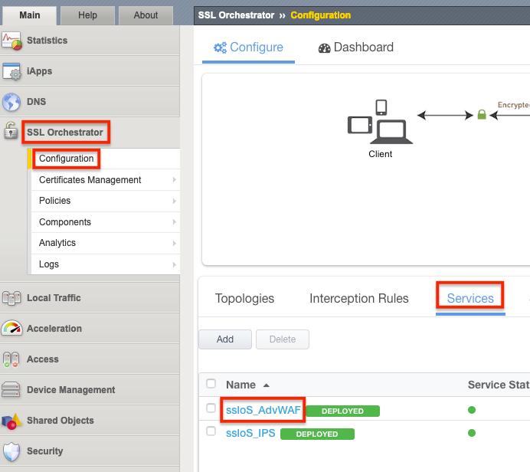Open the ssloS_IPS service link
Screen dimensions: 530x472
coord(250,433)
